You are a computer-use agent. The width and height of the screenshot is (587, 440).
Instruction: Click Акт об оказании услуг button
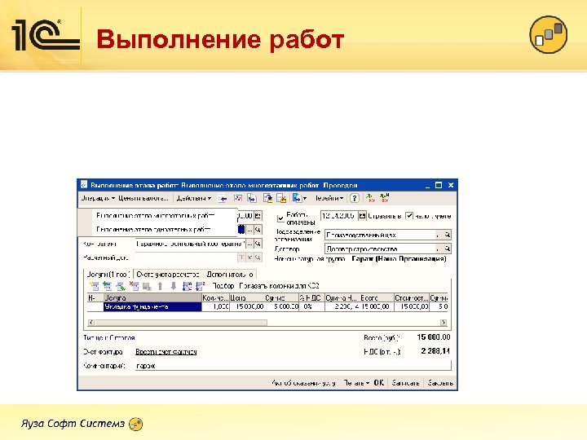[303, 383]
